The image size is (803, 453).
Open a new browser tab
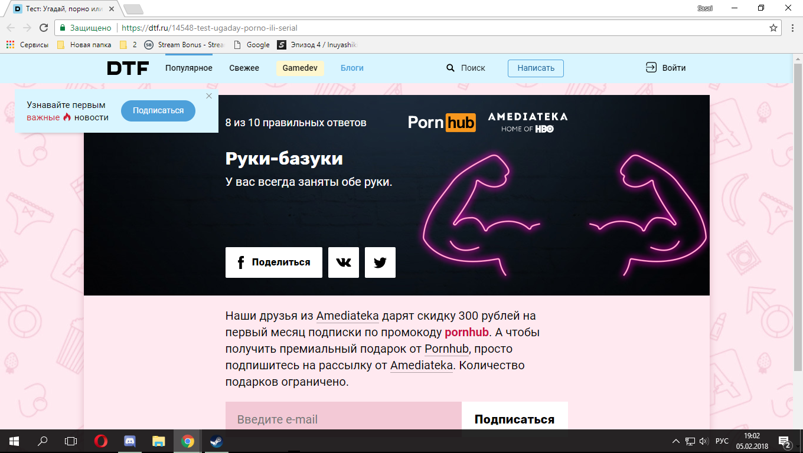point(133,9)
